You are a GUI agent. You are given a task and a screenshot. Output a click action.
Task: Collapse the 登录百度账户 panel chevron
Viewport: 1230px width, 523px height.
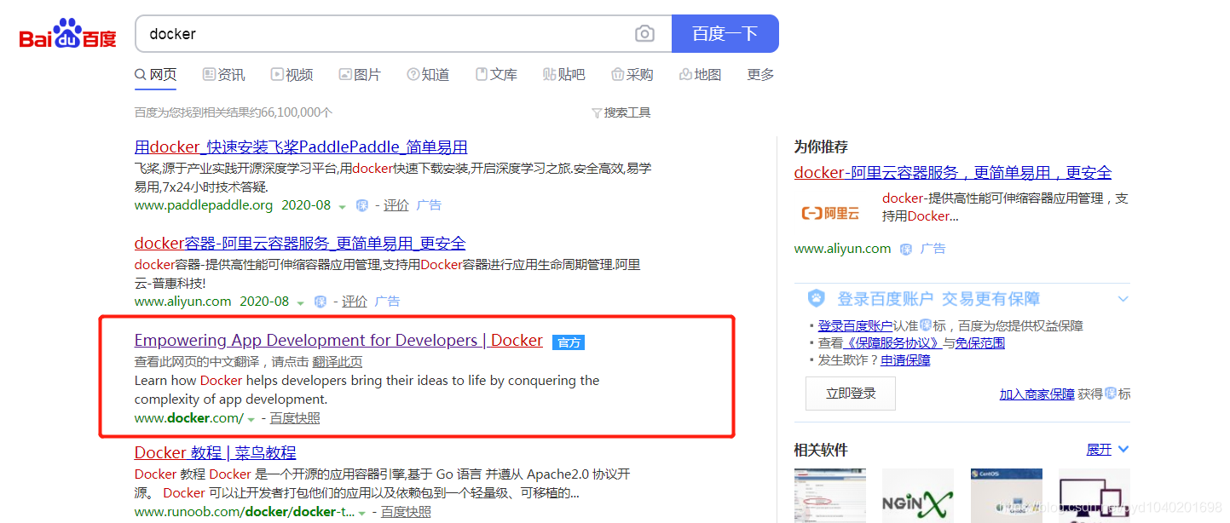[1123, 299]
